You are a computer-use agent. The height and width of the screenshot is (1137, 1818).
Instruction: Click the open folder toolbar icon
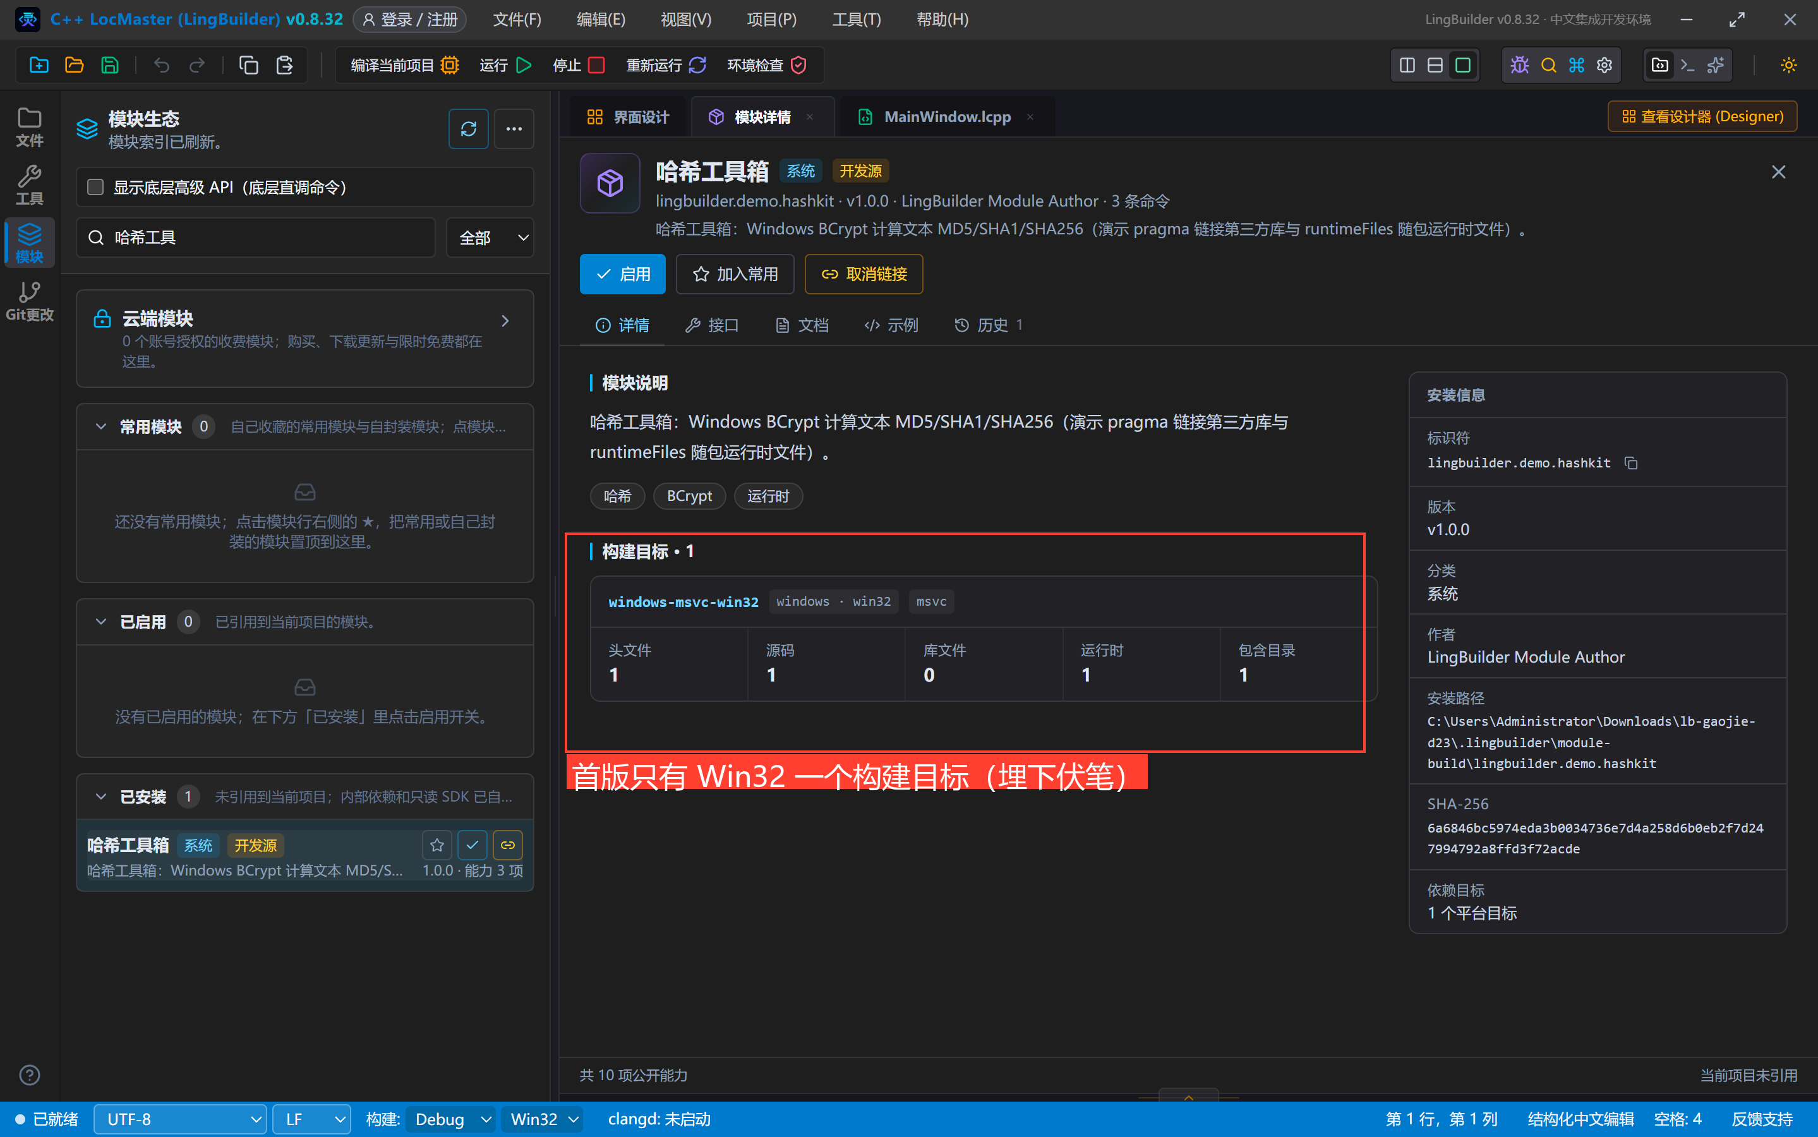click(74, 66)
